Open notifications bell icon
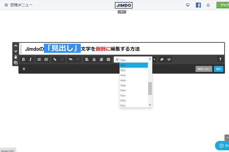229x152 pixels. coord(208,5)
